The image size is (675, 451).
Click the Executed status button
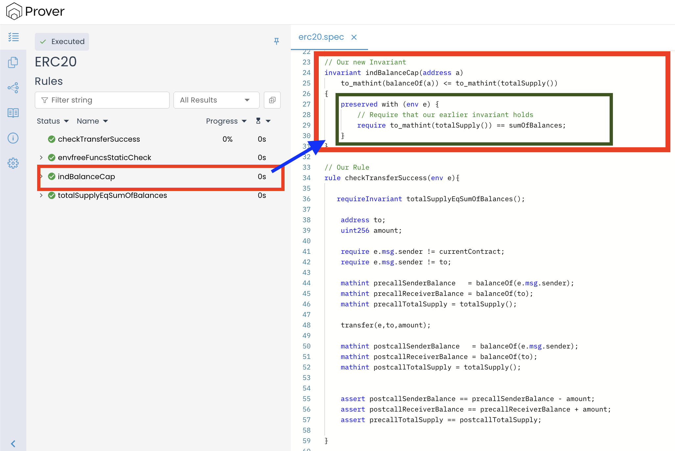62,41
